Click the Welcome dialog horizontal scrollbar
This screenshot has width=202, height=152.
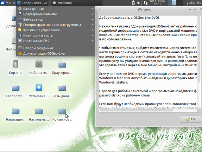(x=136, y=110)
